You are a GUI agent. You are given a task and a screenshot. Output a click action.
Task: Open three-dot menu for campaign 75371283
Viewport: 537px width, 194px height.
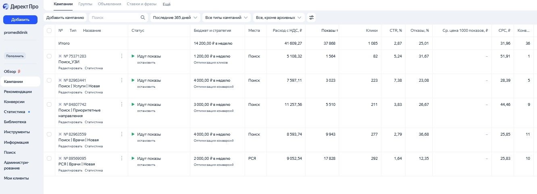click(x=122, y=56)
